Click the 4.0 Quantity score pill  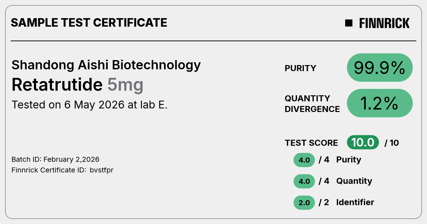304,181
